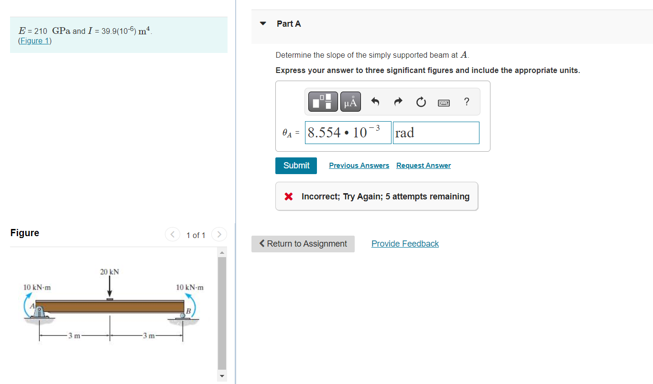The image size is (653, 384).
Task: Select the '1 of 1' figure counter text
Action: (196, 235)
